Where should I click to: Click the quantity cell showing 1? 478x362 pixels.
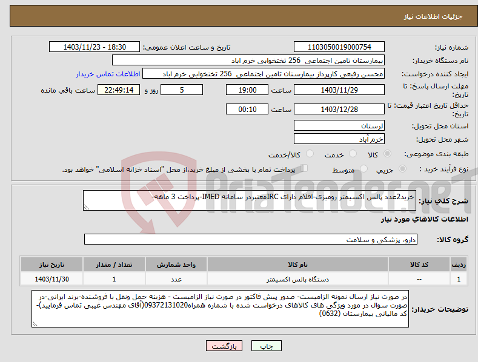114,279
